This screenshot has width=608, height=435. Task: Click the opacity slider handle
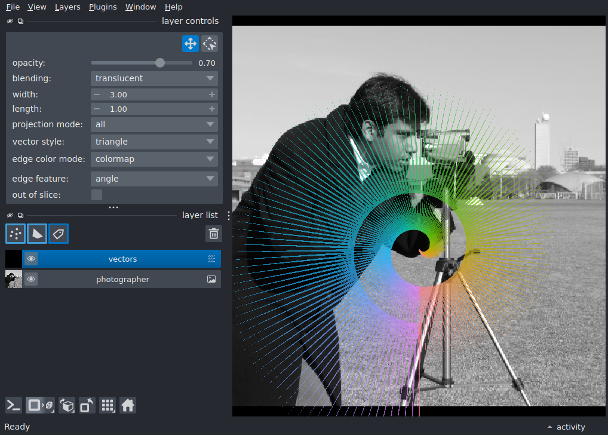point(159,63)
